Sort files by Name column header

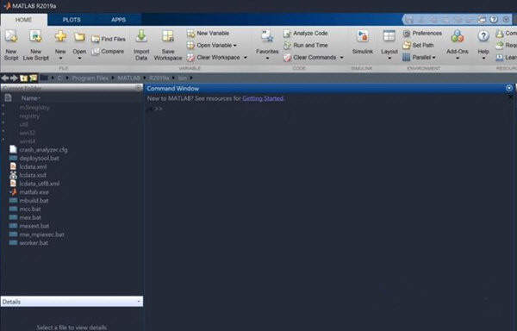click(x=30, y=98)
